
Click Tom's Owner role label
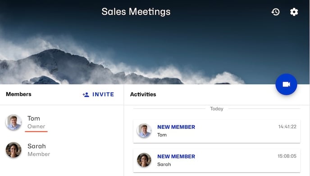[36, 126]
